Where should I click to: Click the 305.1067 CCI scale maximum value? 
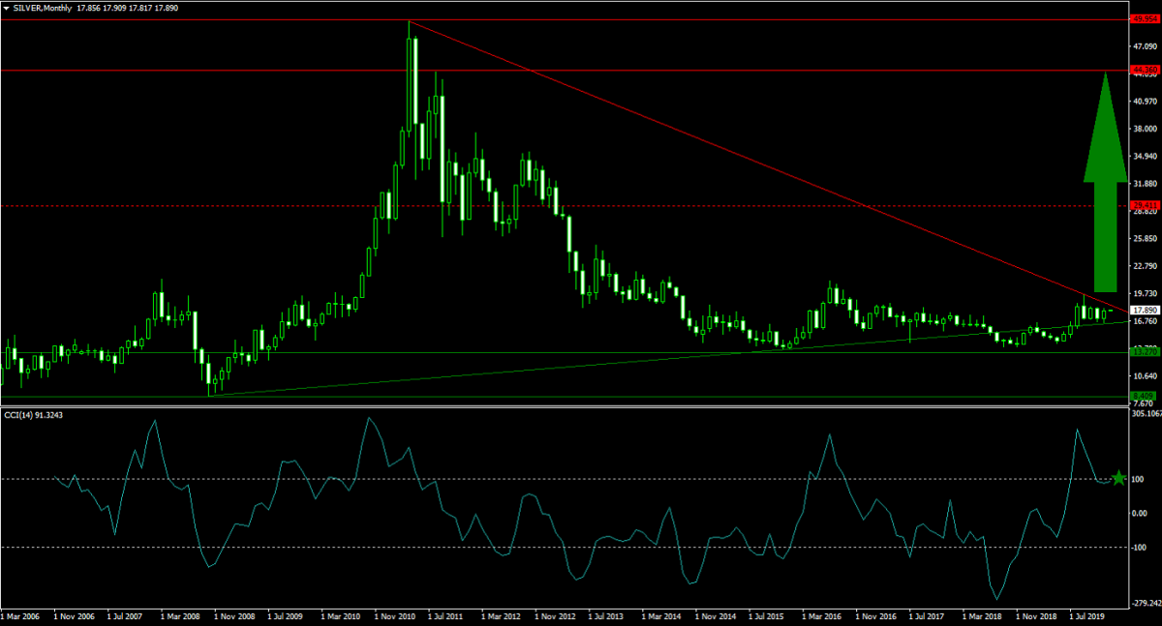(1147, 413)
